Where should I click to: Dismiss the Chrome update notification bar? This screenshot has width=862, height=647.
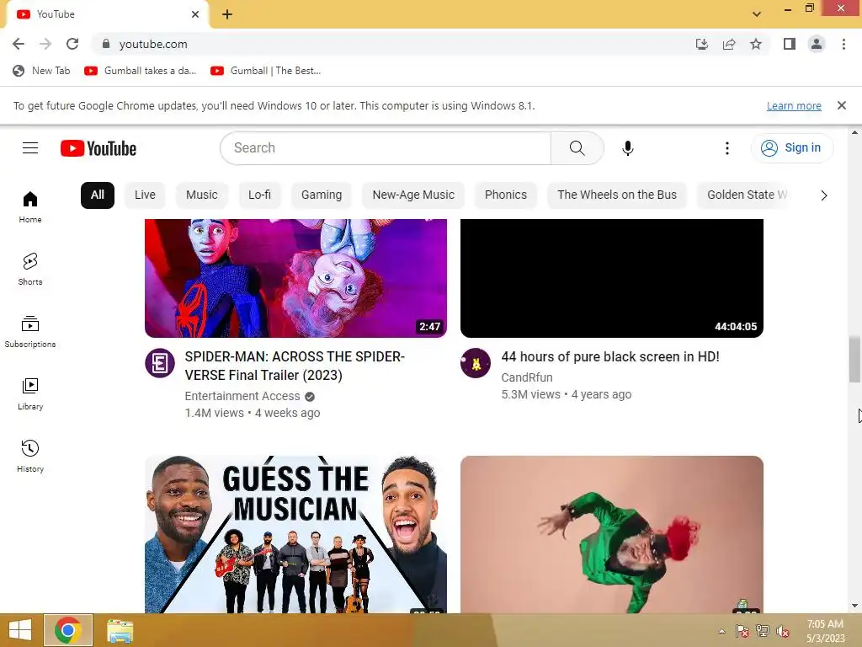(x=842, y=105)
